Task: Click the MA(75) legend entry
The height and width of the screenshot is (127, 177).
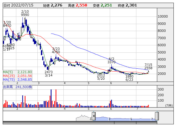Action: (x=18, y=80)
